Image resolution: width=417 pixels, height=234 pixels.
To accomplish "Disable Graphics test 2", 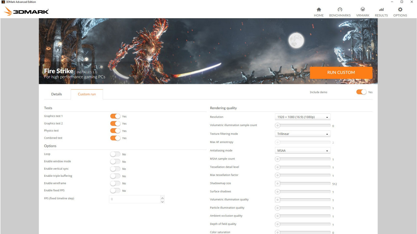I will pos(115,123).
